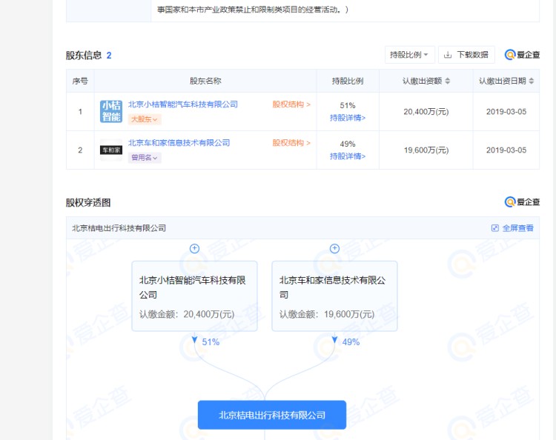Image resolution: width=556 pixels, height=440 pixels.
Task: Click the 序号 column header
Action: tap(80, 81)
